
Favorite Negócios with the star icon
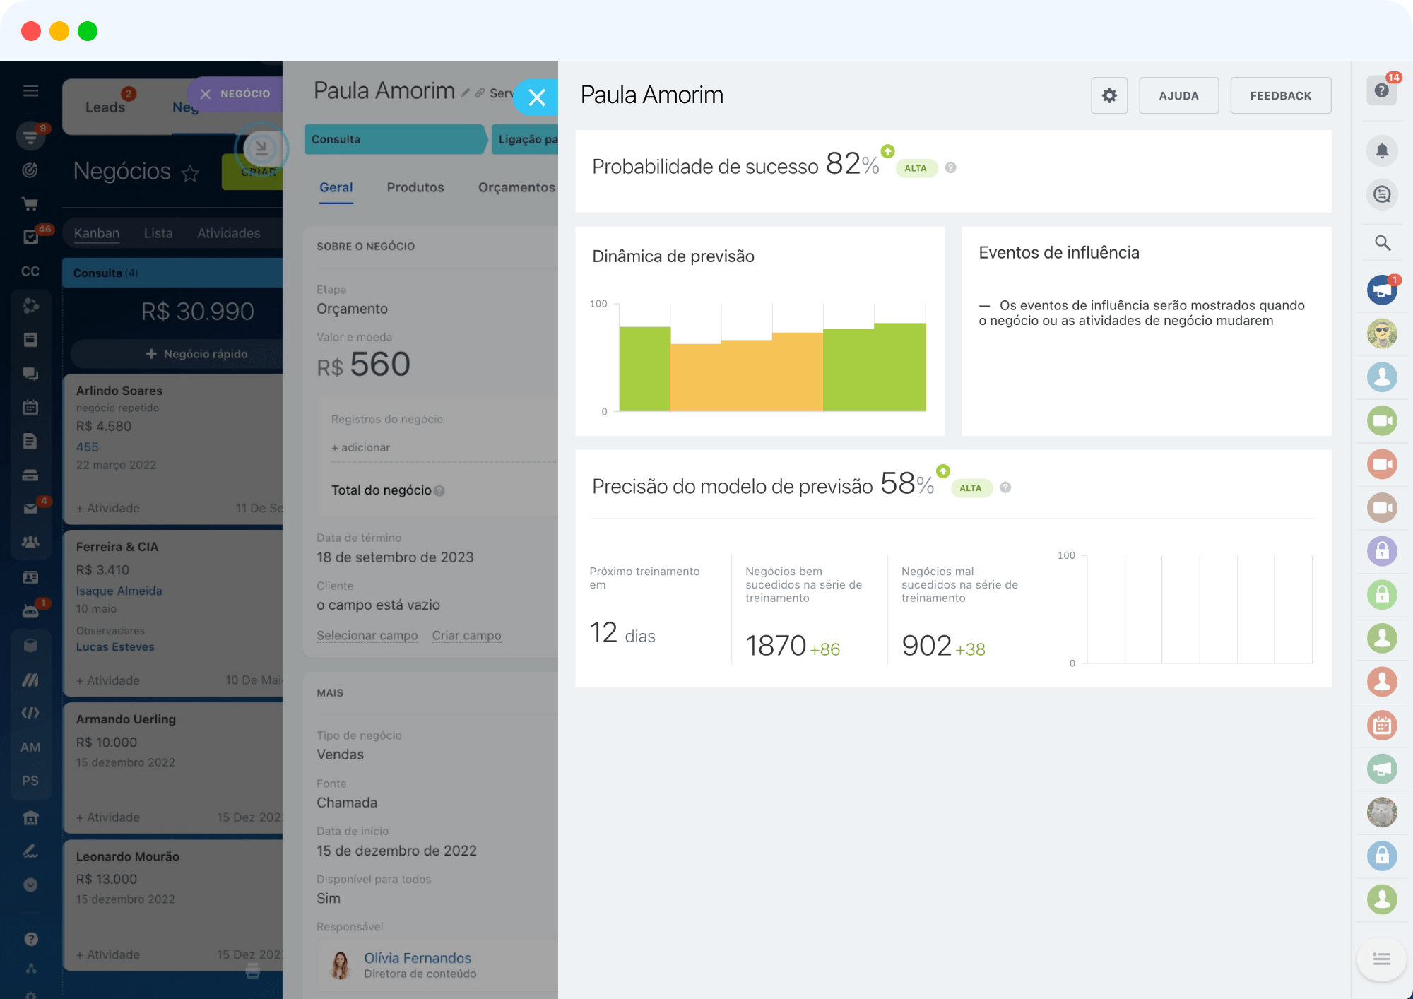(190, 173)
